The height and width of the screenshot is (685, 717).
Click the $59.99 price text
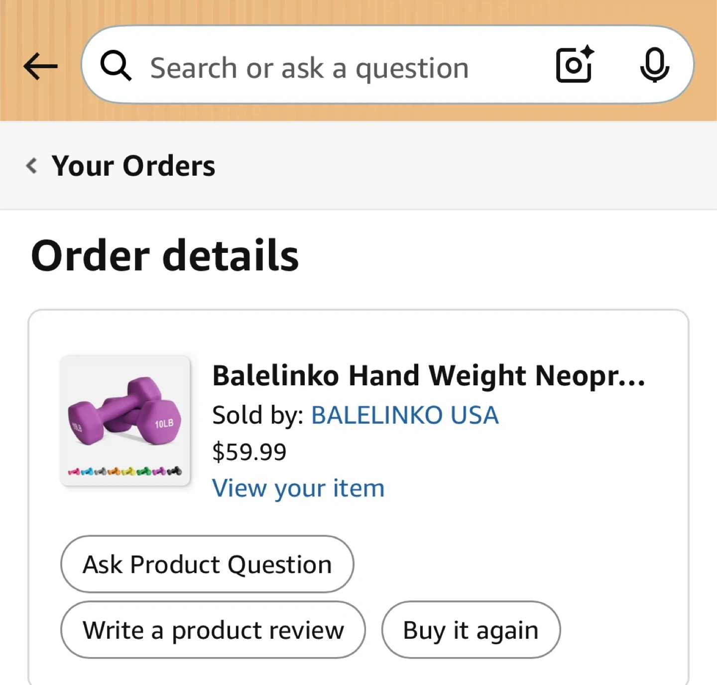click(249, 452)
